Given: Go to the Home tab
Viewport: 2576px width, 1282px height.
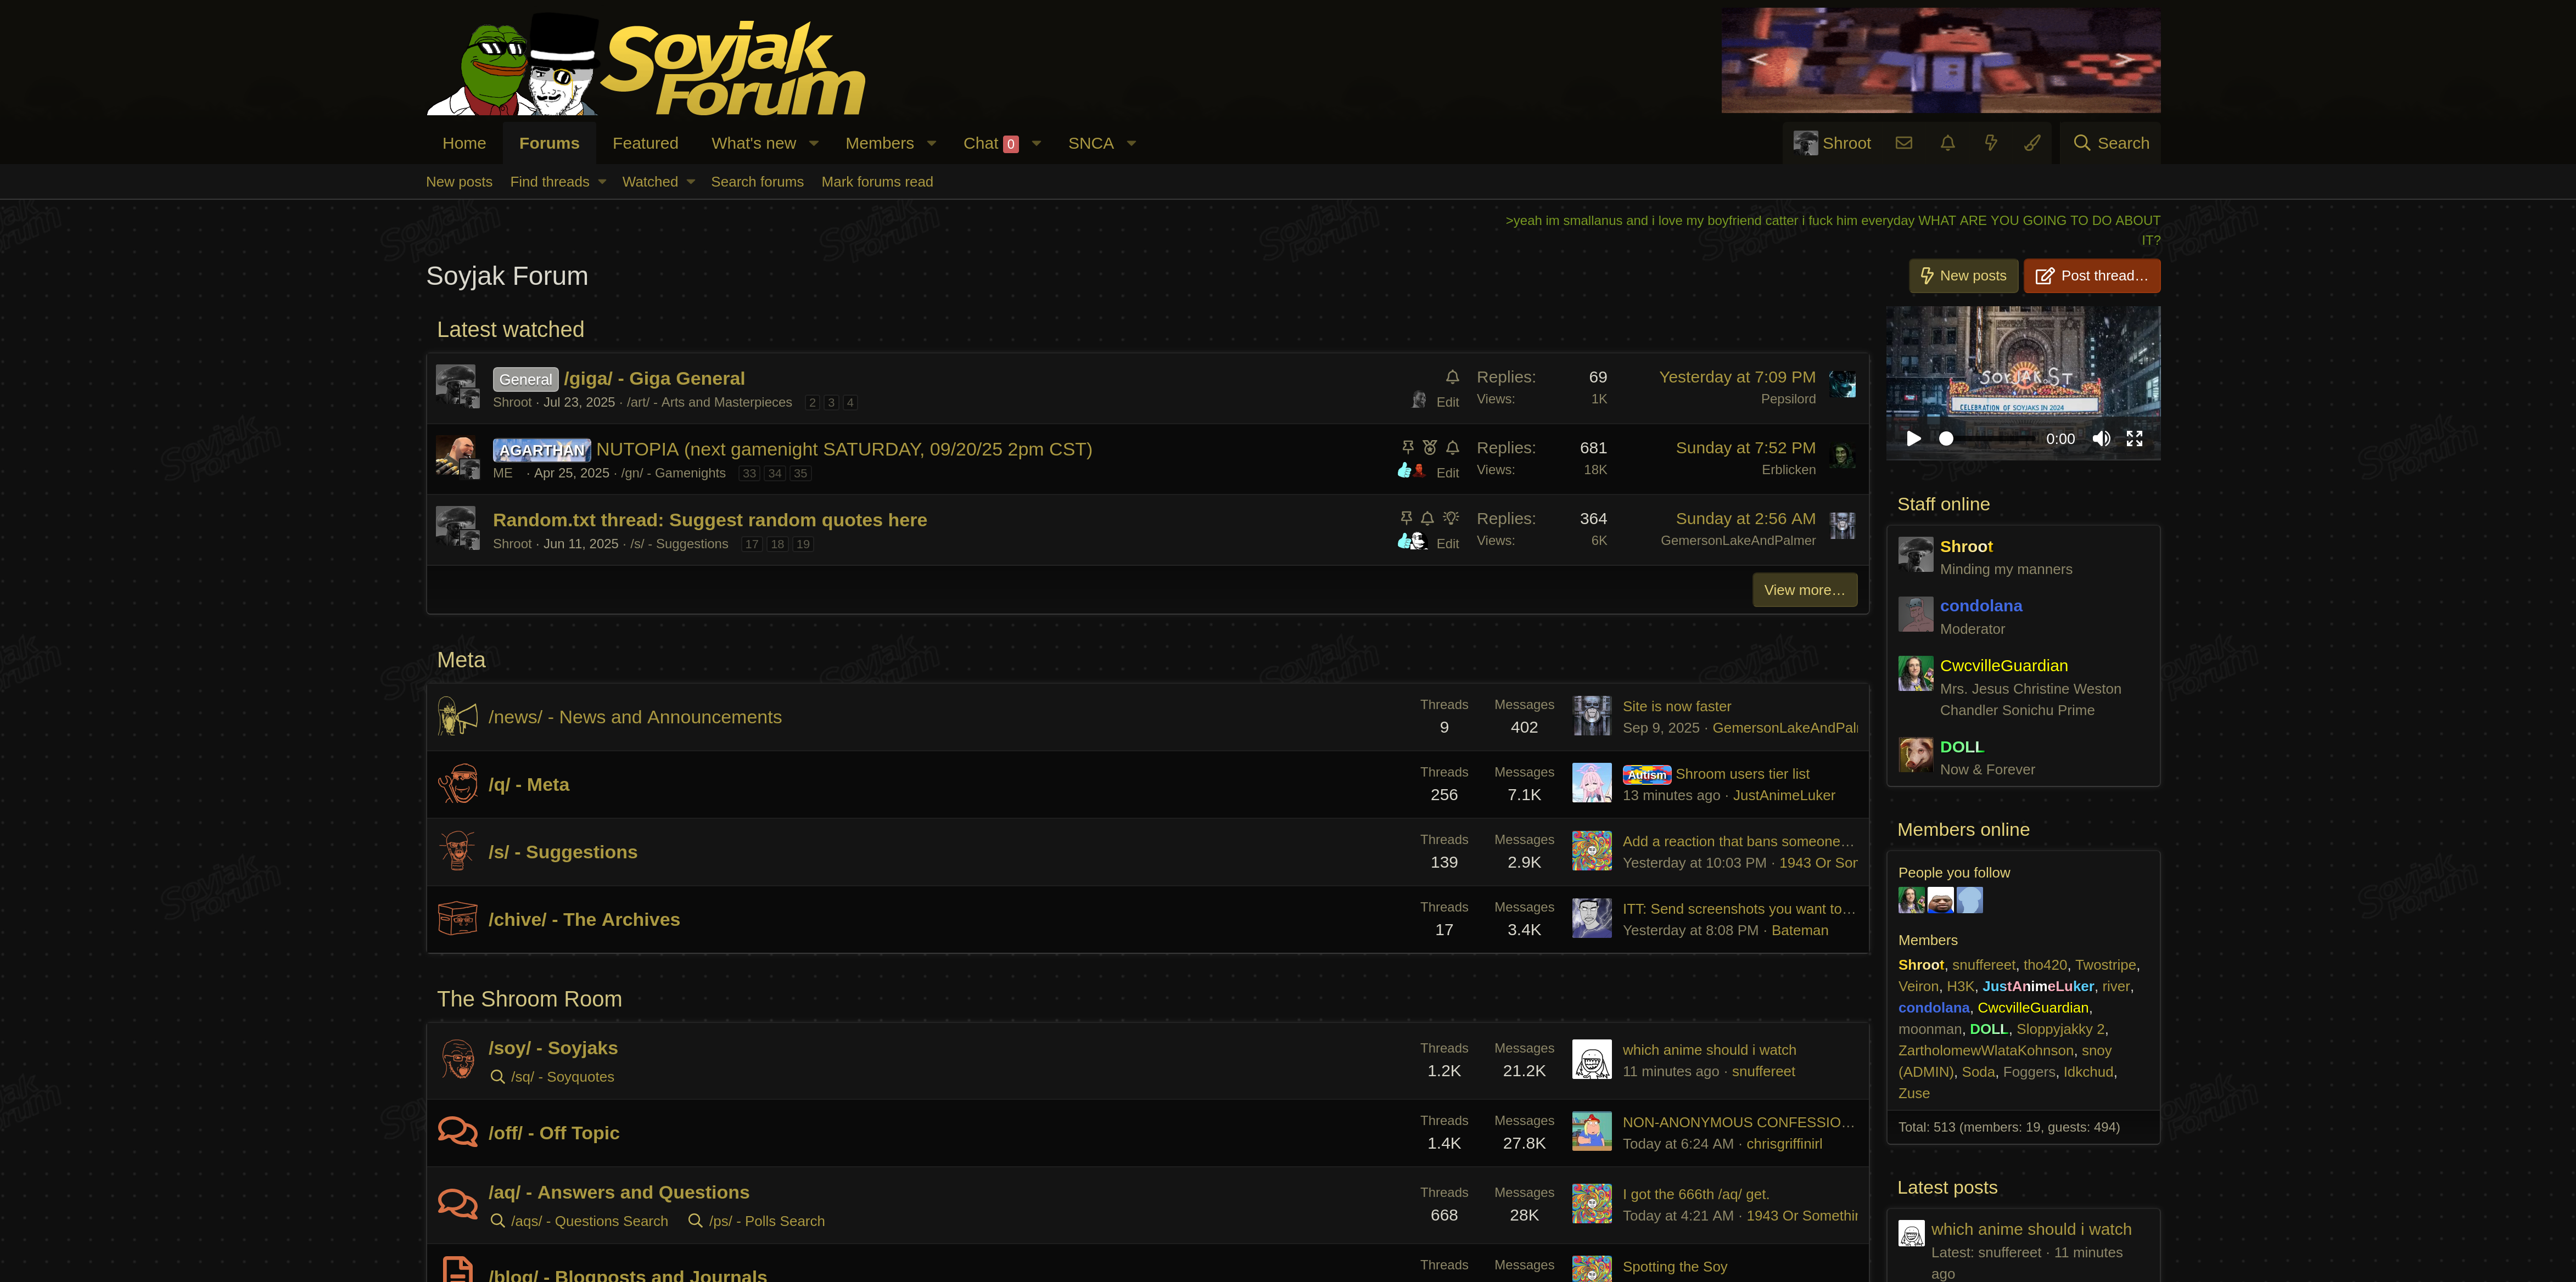Looking at the screenshot, I should pyautogui.click(x=464, y=143).
